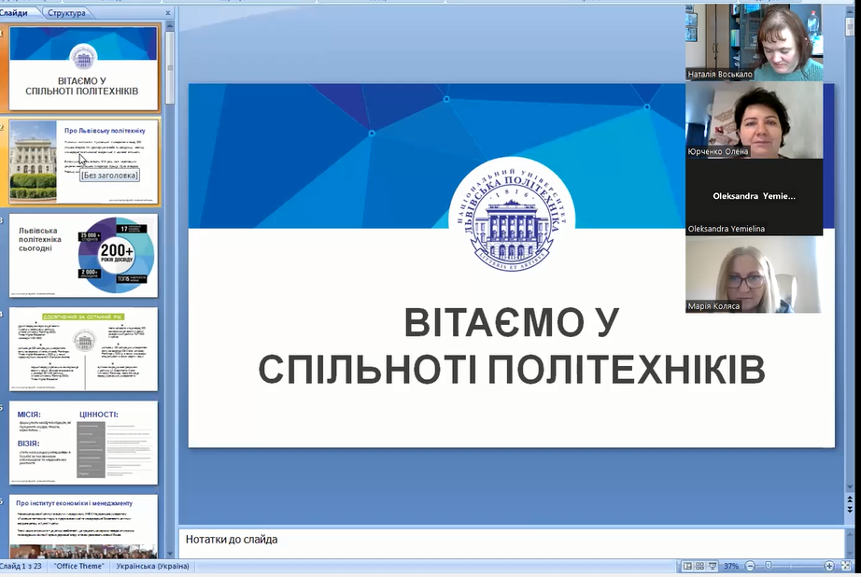Click Oleksandra Yemielina participant tile

pyautogui.click(x=754, y=197)
